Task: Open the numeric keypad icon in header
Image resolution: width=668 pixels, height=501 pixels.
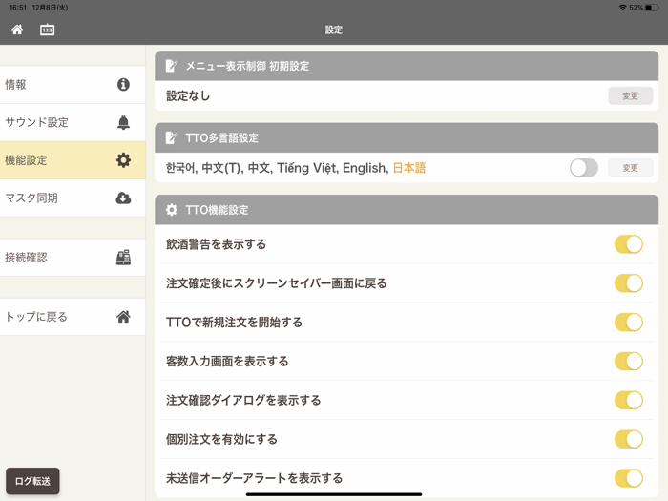Action: pyautogui.click(x=47, y=30)
